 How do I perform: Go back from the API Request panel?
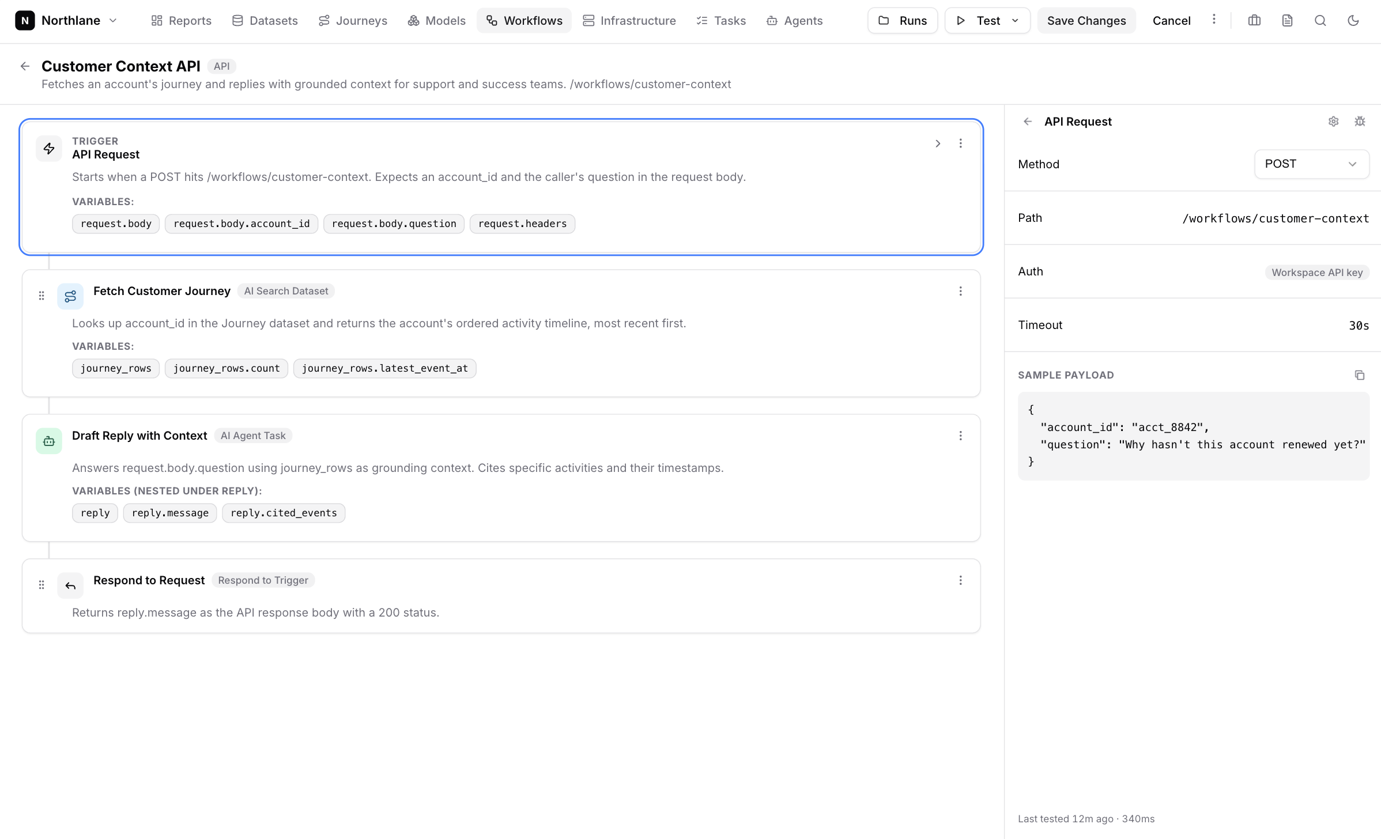1028,122
